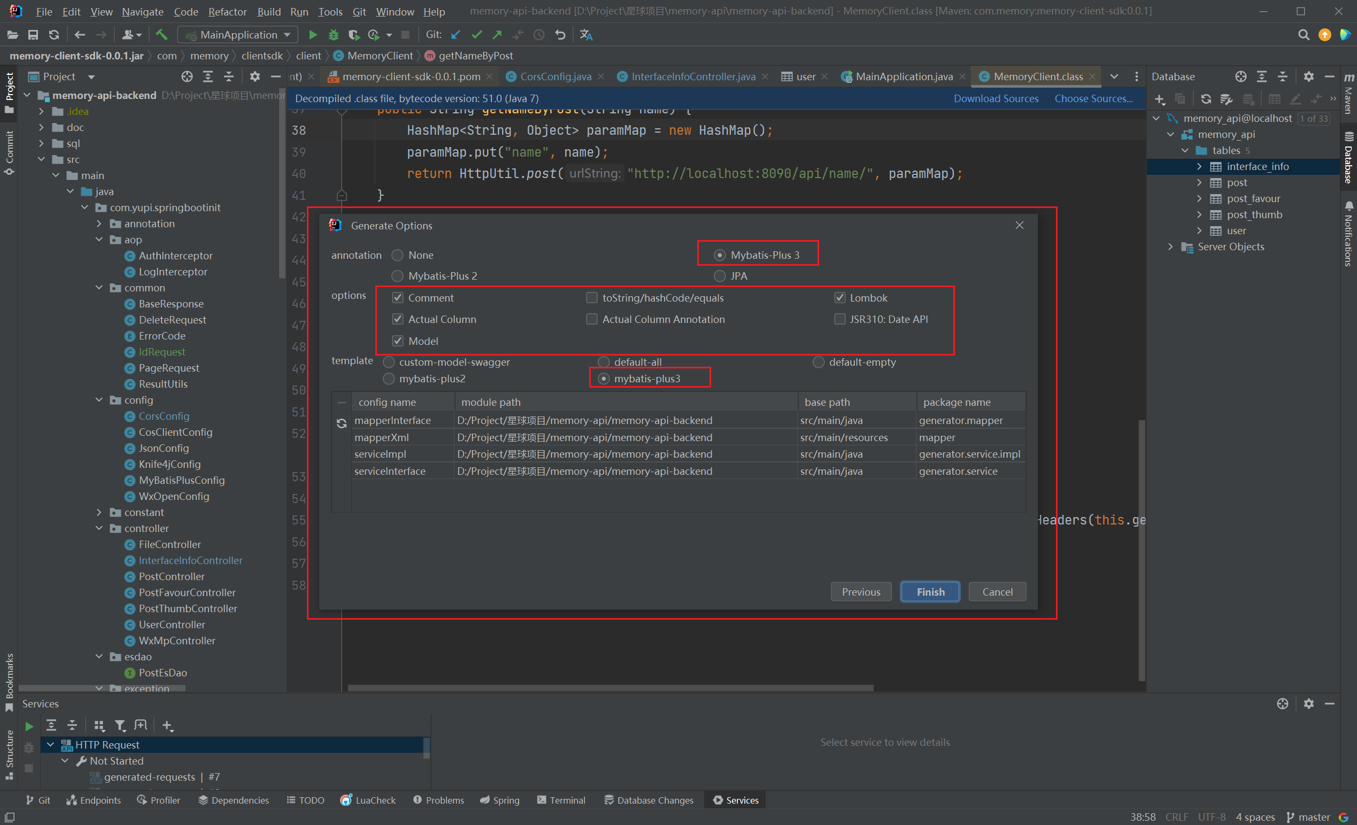Screen dimensions: 1357x825
Task: Click the Run/Debug application icon
Action: [x=313, y=36]
